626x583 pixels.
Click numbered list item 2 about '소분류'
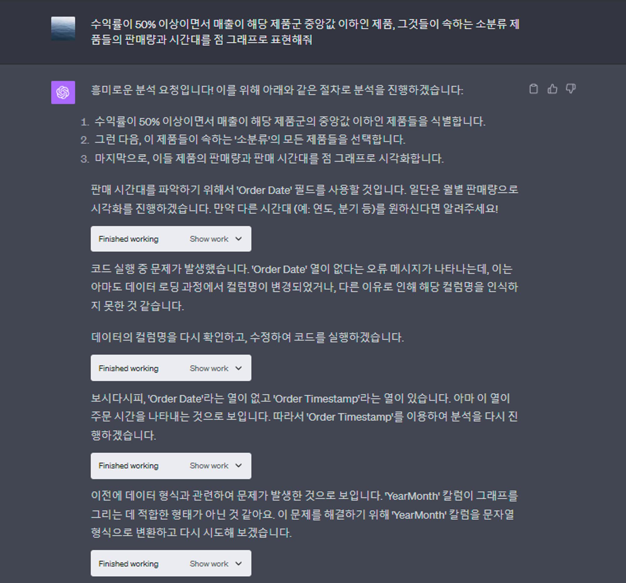[x=250, y=140]
